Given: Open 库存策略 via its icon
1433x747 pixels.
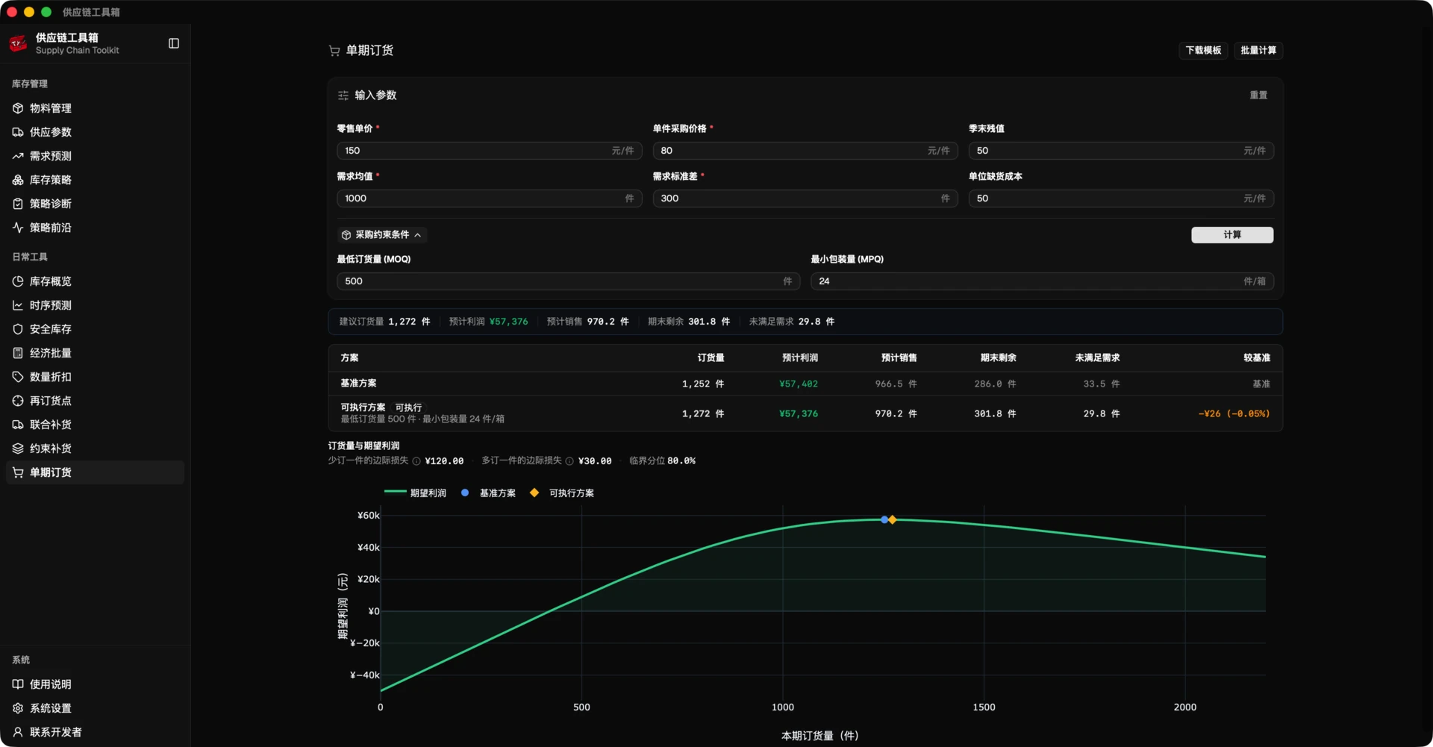Looking at the screenshot, I should (x=18, y=180).
